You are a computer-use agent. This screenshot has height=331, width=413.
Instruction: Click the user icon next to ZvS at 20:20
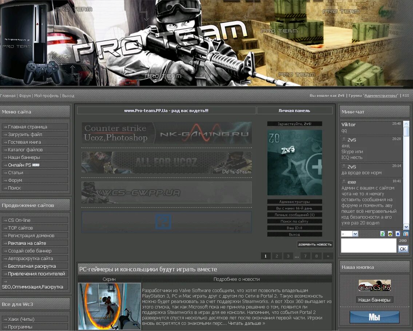click(x=344, y=140)
